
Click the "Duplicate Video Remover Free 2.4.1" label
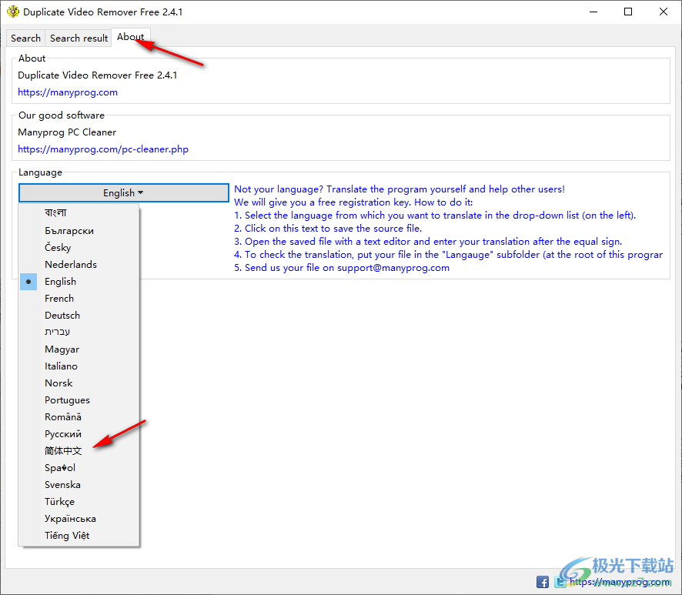tap(98, 75)
